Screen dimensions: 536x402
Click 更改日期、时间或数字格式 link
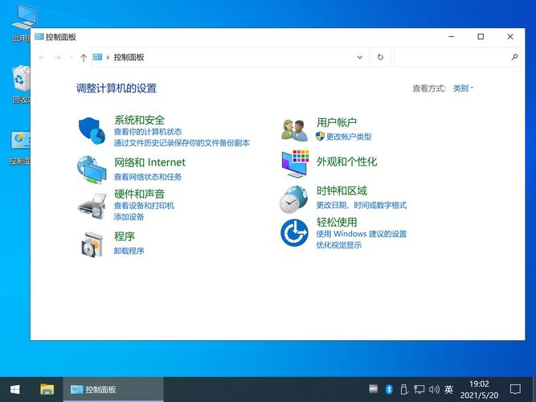coord(362,205)
